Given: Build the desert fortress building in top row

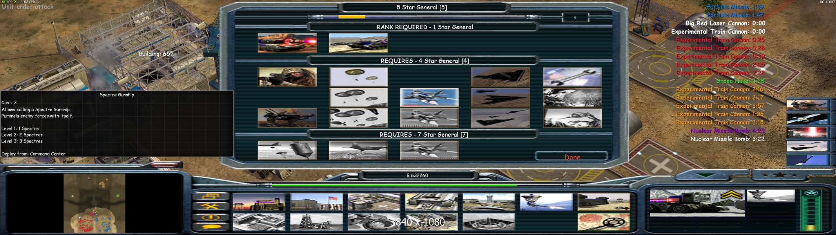Looking at the screenshot, I should pos(604,202).
